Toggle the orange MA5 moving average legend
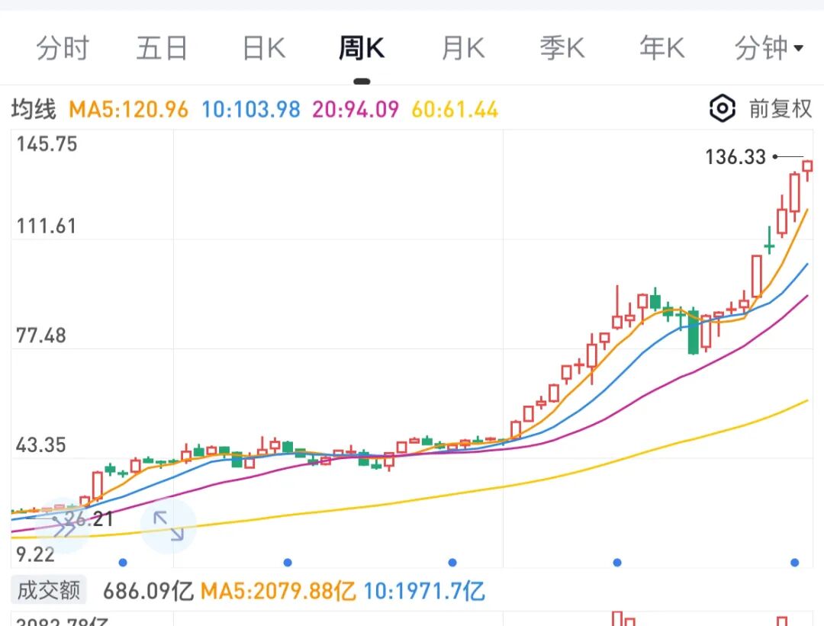The height and width of the screenshot is (626, 824). (x=126, y=109)
